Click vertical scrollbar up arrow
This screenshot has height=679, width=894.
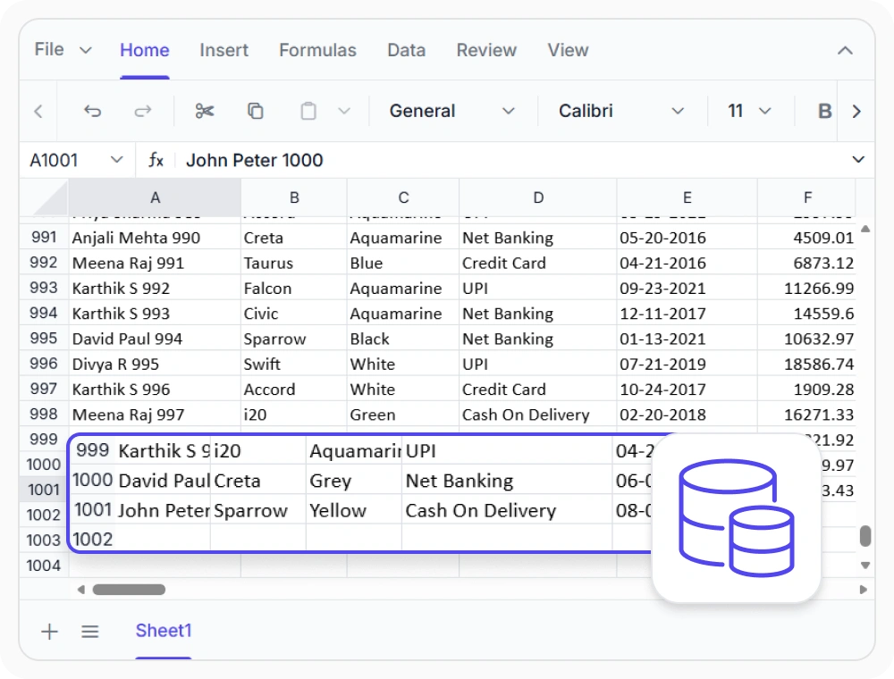864,229
